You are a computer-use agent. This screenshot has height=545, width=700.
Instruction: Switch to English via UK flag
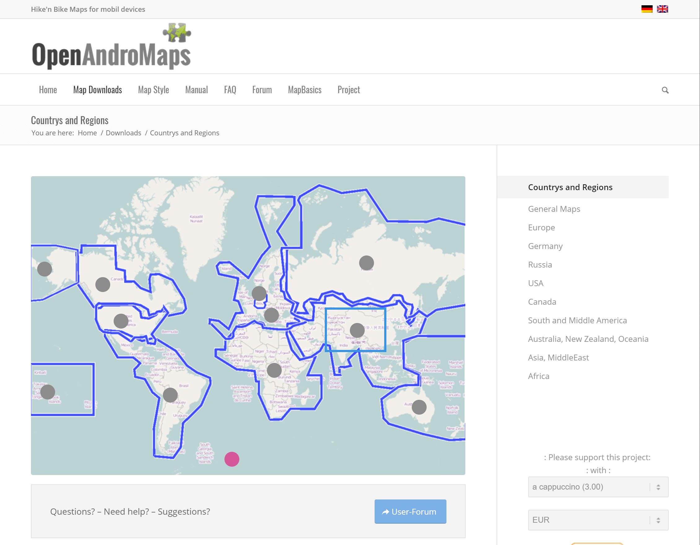click(x=662, y=9)
